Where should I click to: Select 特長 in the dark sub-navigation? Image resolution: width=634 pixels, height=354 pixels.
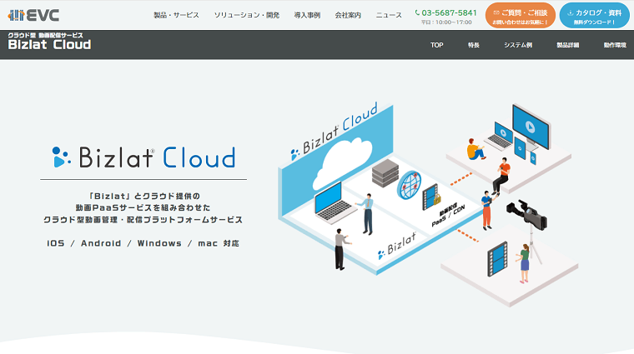coord(474,45)
